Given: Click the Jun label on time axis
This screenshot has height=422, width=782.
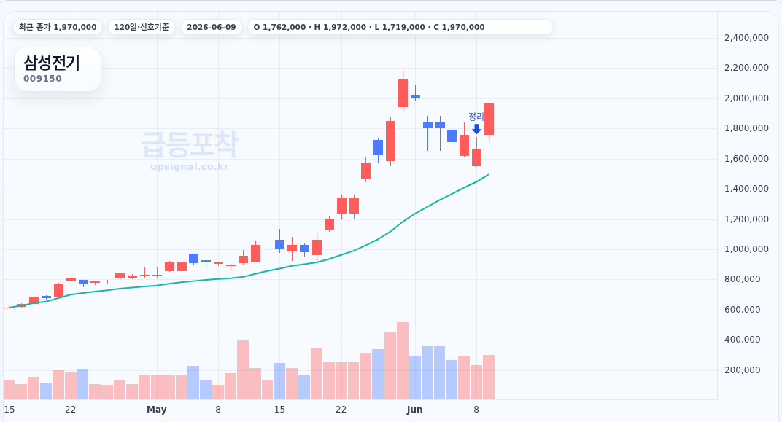Looking at the screenshot, I should coord(414,410).
